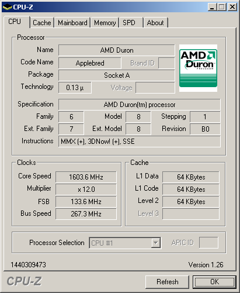Click the CPU-Z chip icon in title bar
The image size is (240, 293).
tap(7, 7)
